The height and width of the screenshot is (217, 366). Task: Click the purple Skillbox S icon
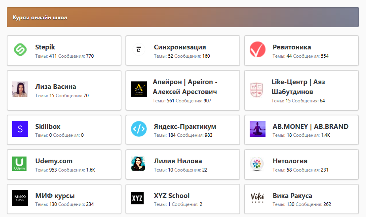(20, 129)
